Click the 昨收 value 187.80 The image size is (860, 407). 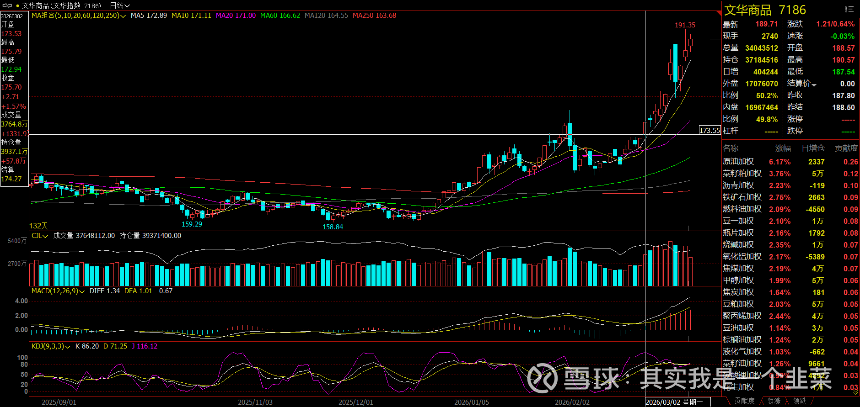click(x=844, y=95)
